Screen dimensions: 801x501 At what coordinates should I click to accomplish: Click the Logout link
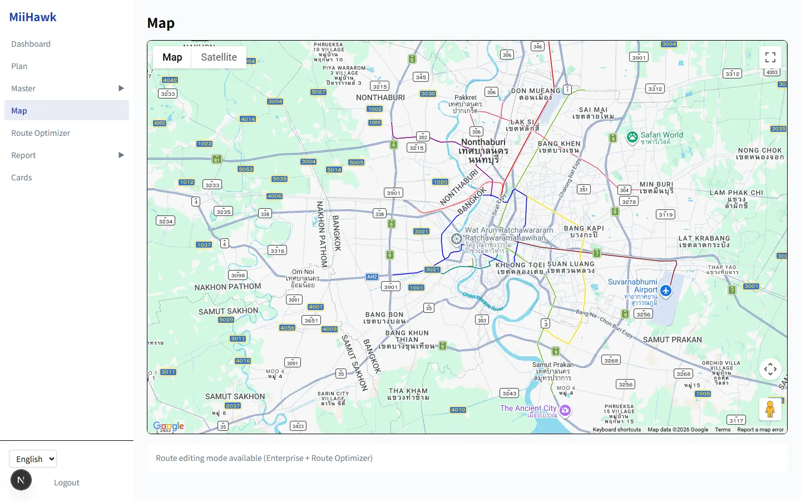[x=67, y=483]
